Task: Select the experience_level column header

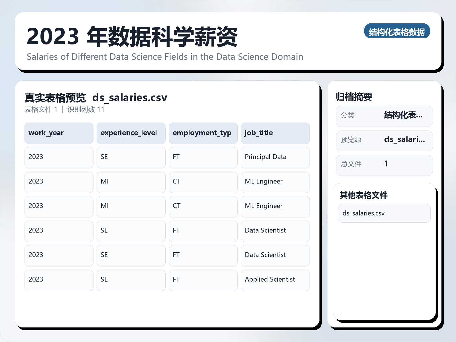Action: click(131, 133)
